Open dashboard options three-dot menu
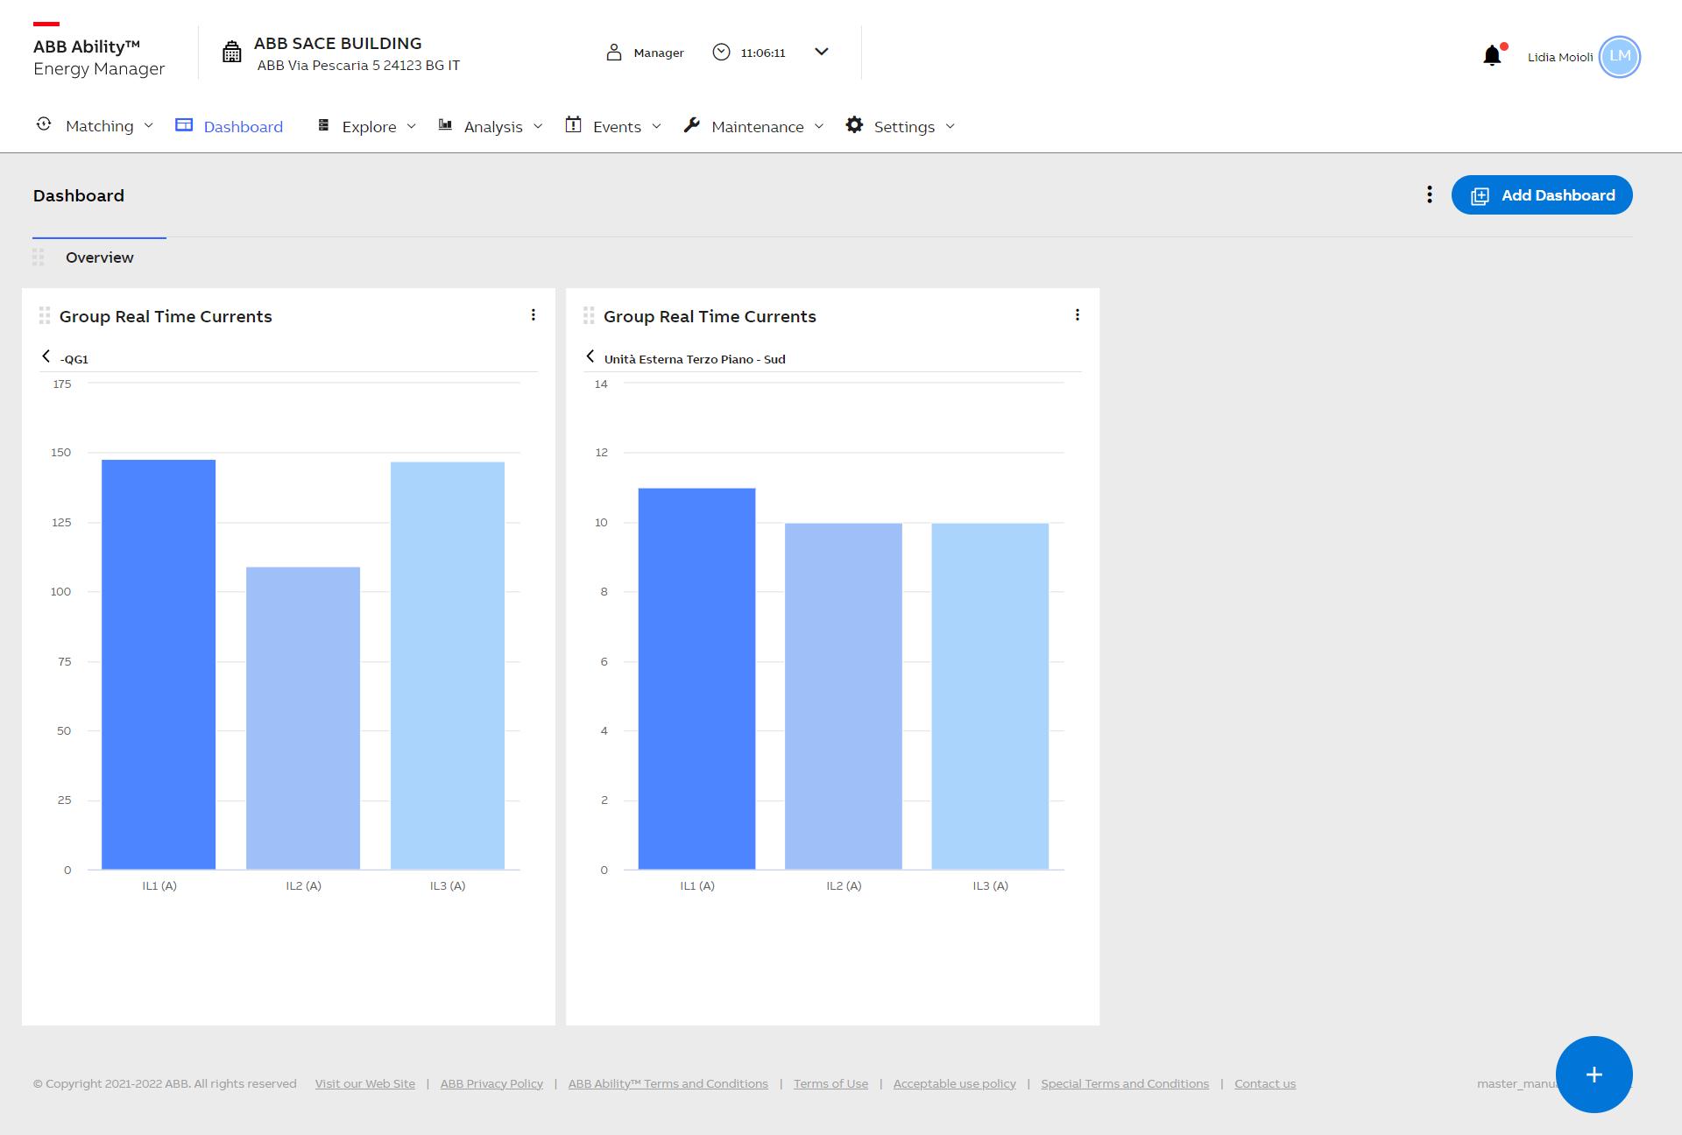Viewport: 1682px width, 1135px height. [x=1430, y=194]
